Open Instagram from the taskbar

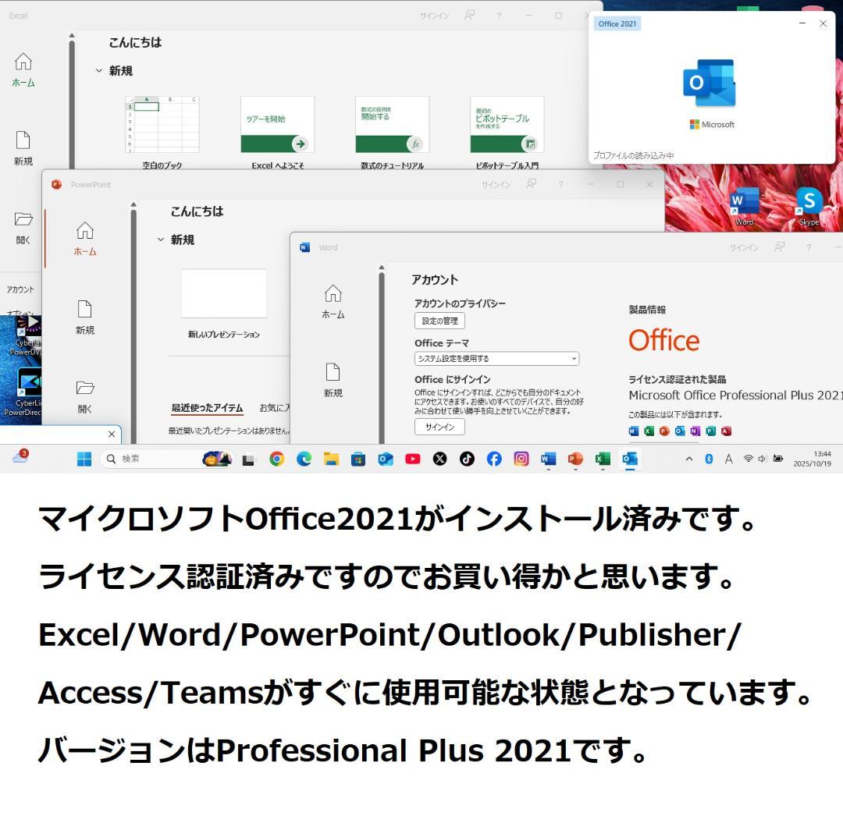(521, 459)
